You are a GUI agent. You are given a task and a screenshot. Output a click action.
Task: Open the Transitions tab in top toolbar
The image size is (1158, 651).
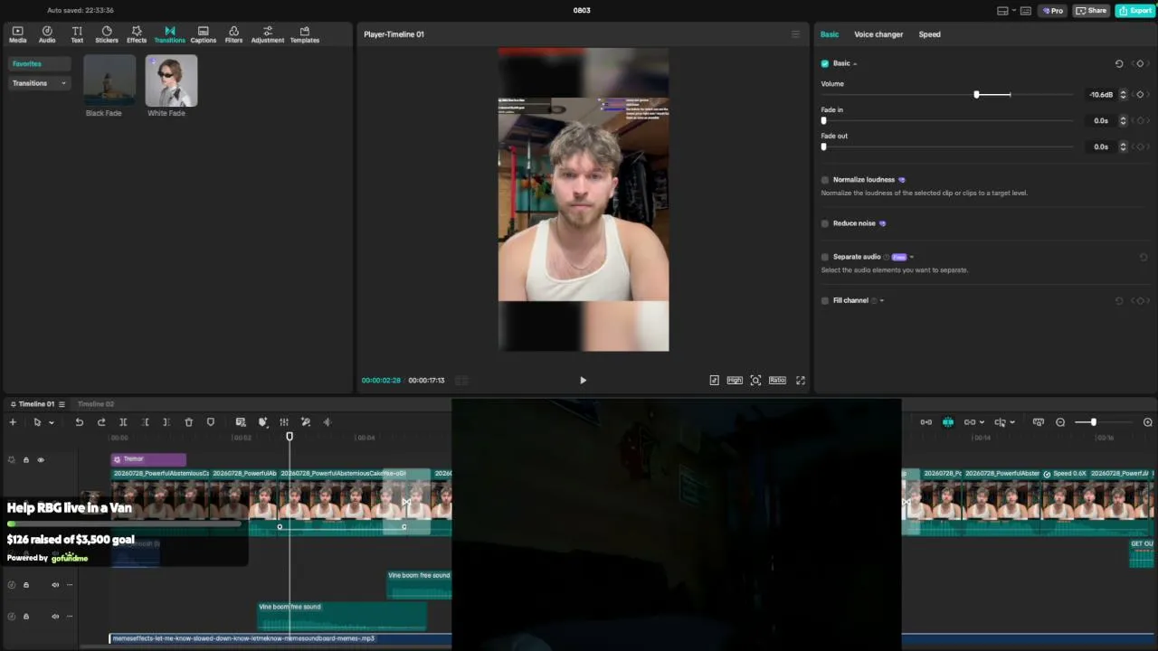click(x=169, y=34)
